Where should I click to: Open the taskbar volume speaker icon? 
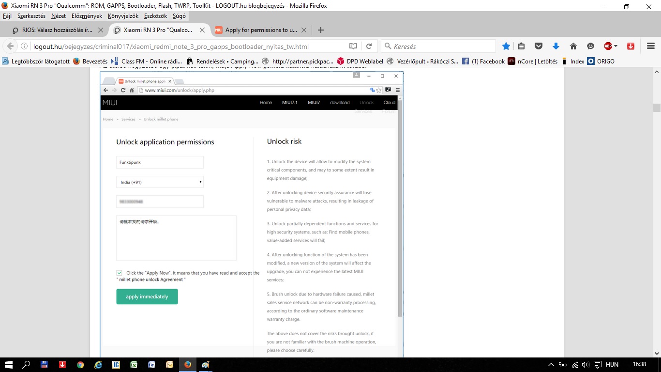[586, 365]
